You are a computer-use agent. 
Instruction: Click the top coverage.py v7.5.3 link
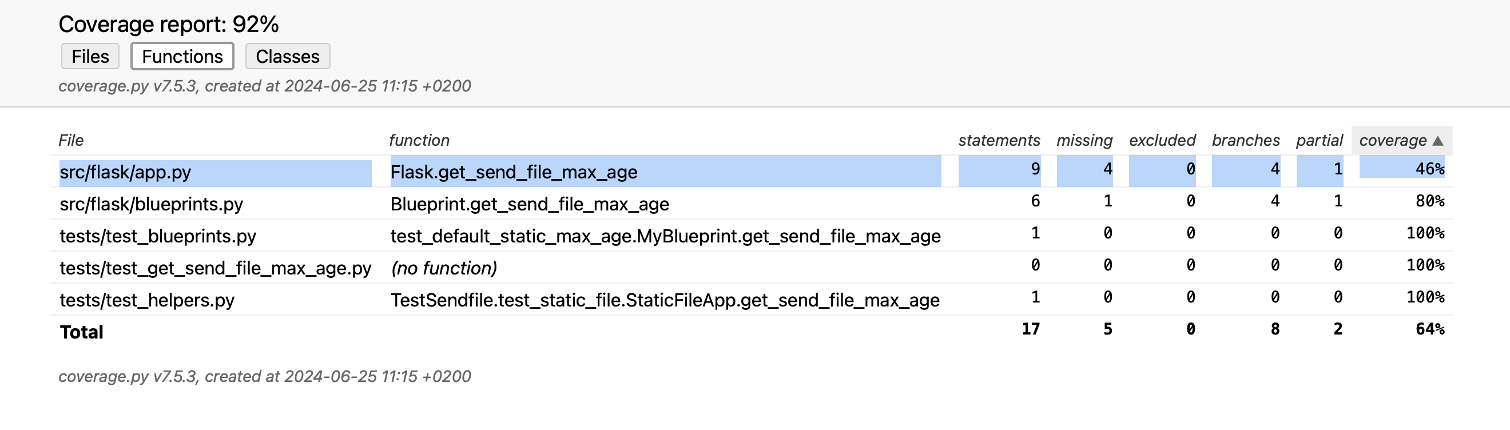coord(127,86)
